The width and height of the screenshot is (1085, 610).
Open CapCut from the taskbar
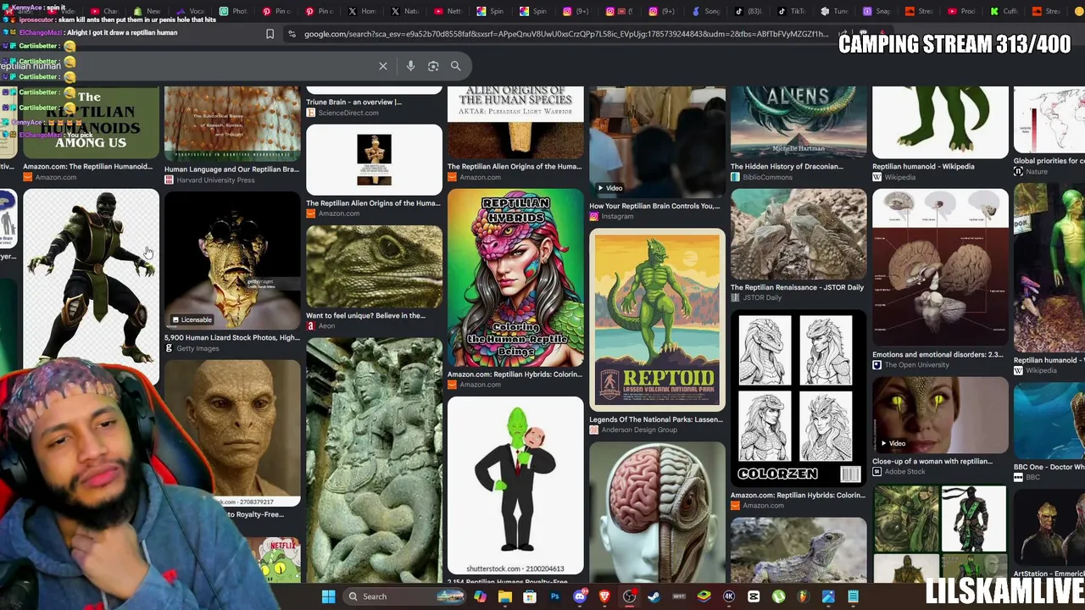pos(754,596)
